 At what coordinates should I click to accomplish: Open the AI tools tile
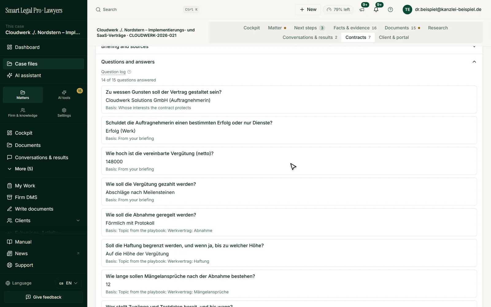pos(64,95)
